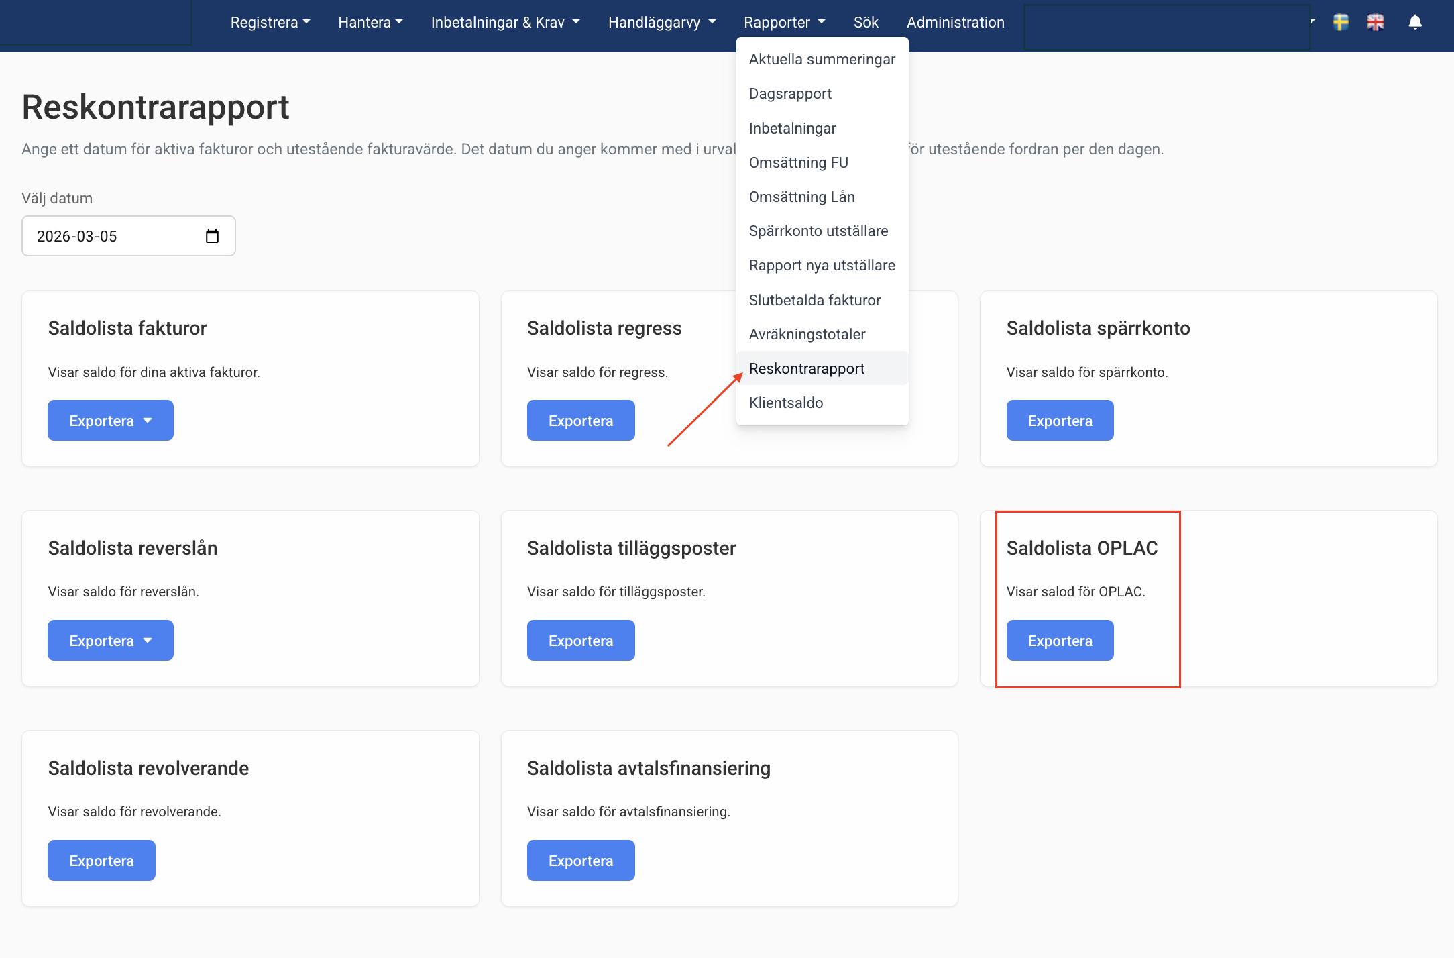Open the Administration link
This screenshot has width=1454, height=958.
coord(955,22)
